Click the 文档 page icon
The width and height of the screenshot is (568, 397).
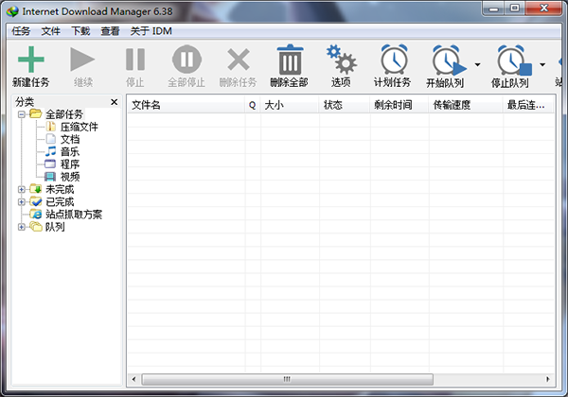51,139
